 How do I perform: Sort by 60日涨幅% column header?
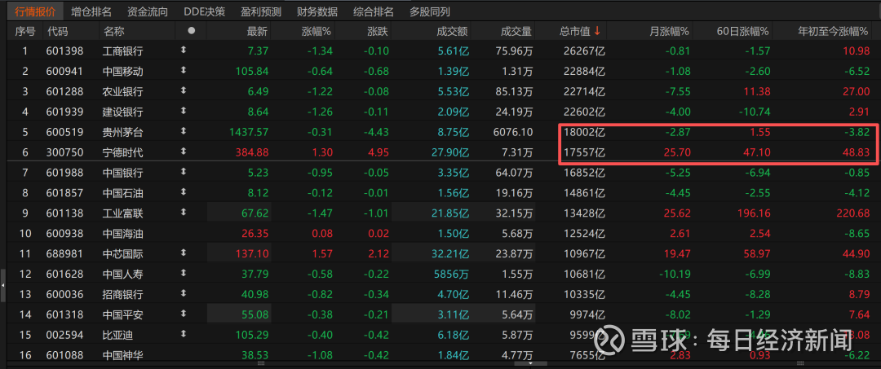tap(743, 32)
